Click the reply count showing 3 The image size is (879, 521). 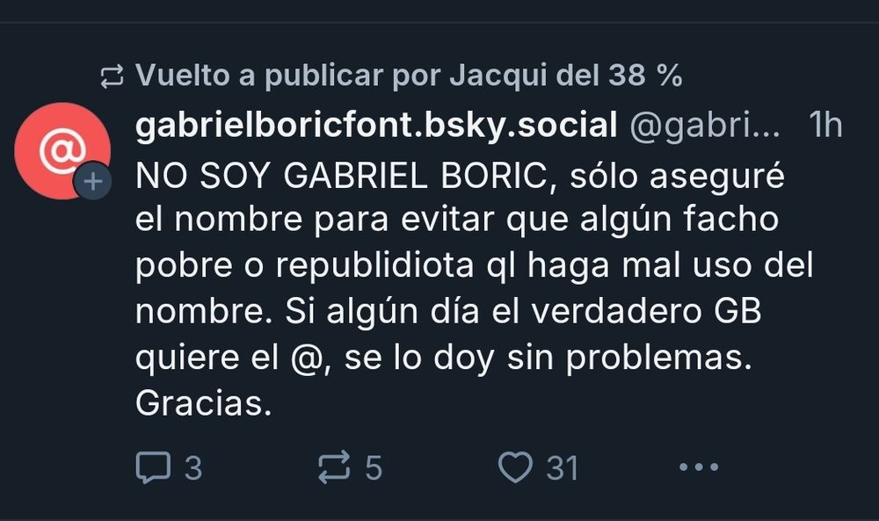[x=193, y=467]
